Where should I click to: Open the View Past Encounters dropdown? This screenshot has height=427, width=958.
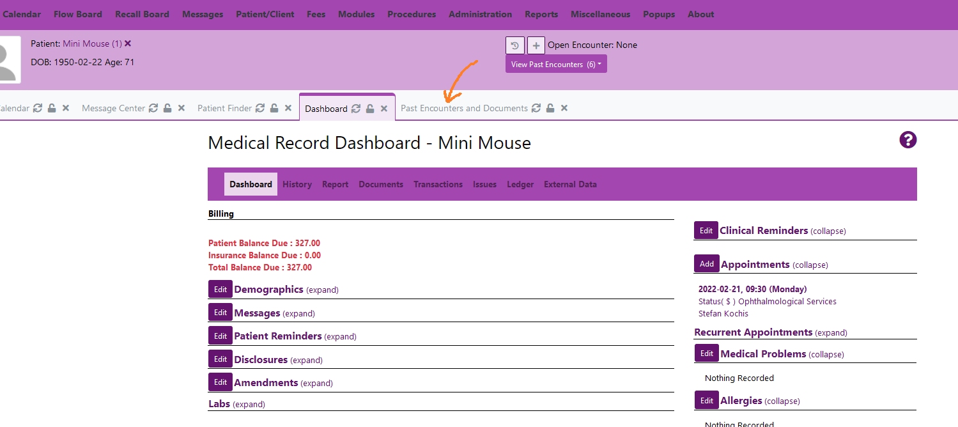click(555, 63)
